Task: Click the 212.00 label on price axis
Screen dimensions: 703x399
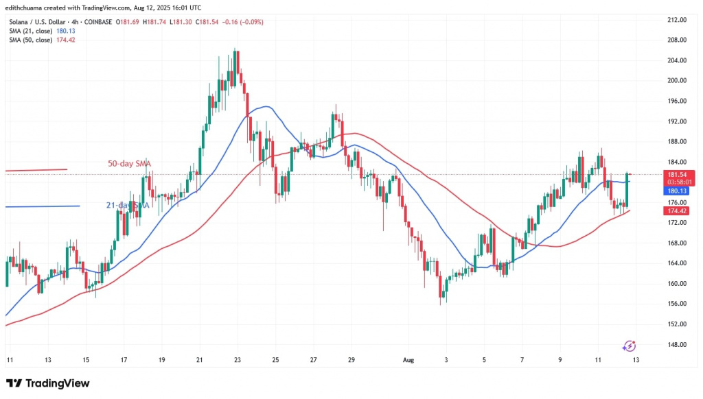Action: click(678, 20)
